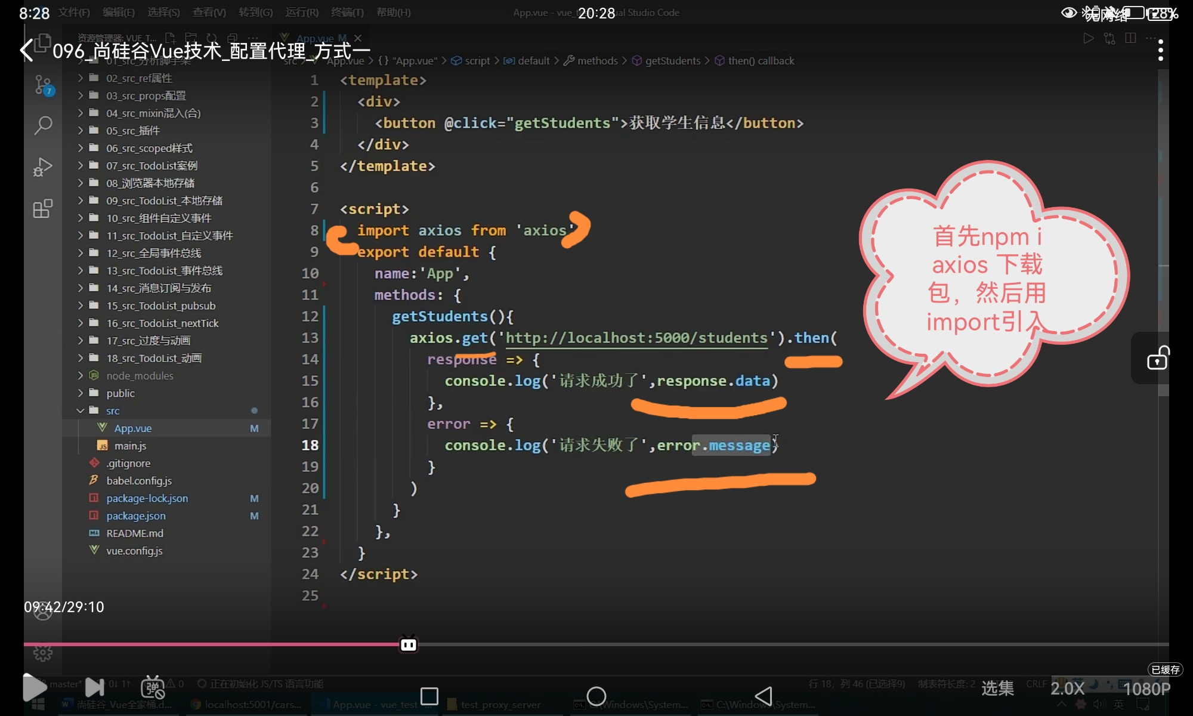Image resolution: width=1193 pixels, height=716 pixels.
Task: Open the three-dot more options menu
Action: (1160, 51)
